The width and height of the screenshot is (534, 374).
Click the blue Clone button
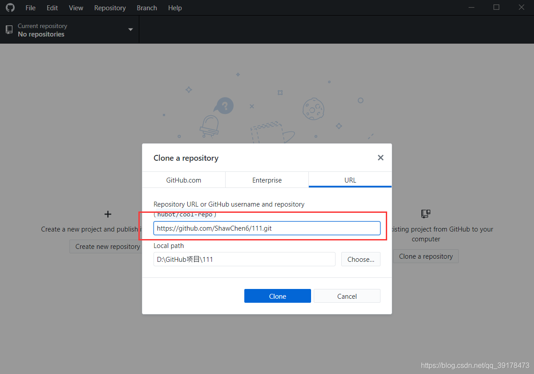point(278,296)
